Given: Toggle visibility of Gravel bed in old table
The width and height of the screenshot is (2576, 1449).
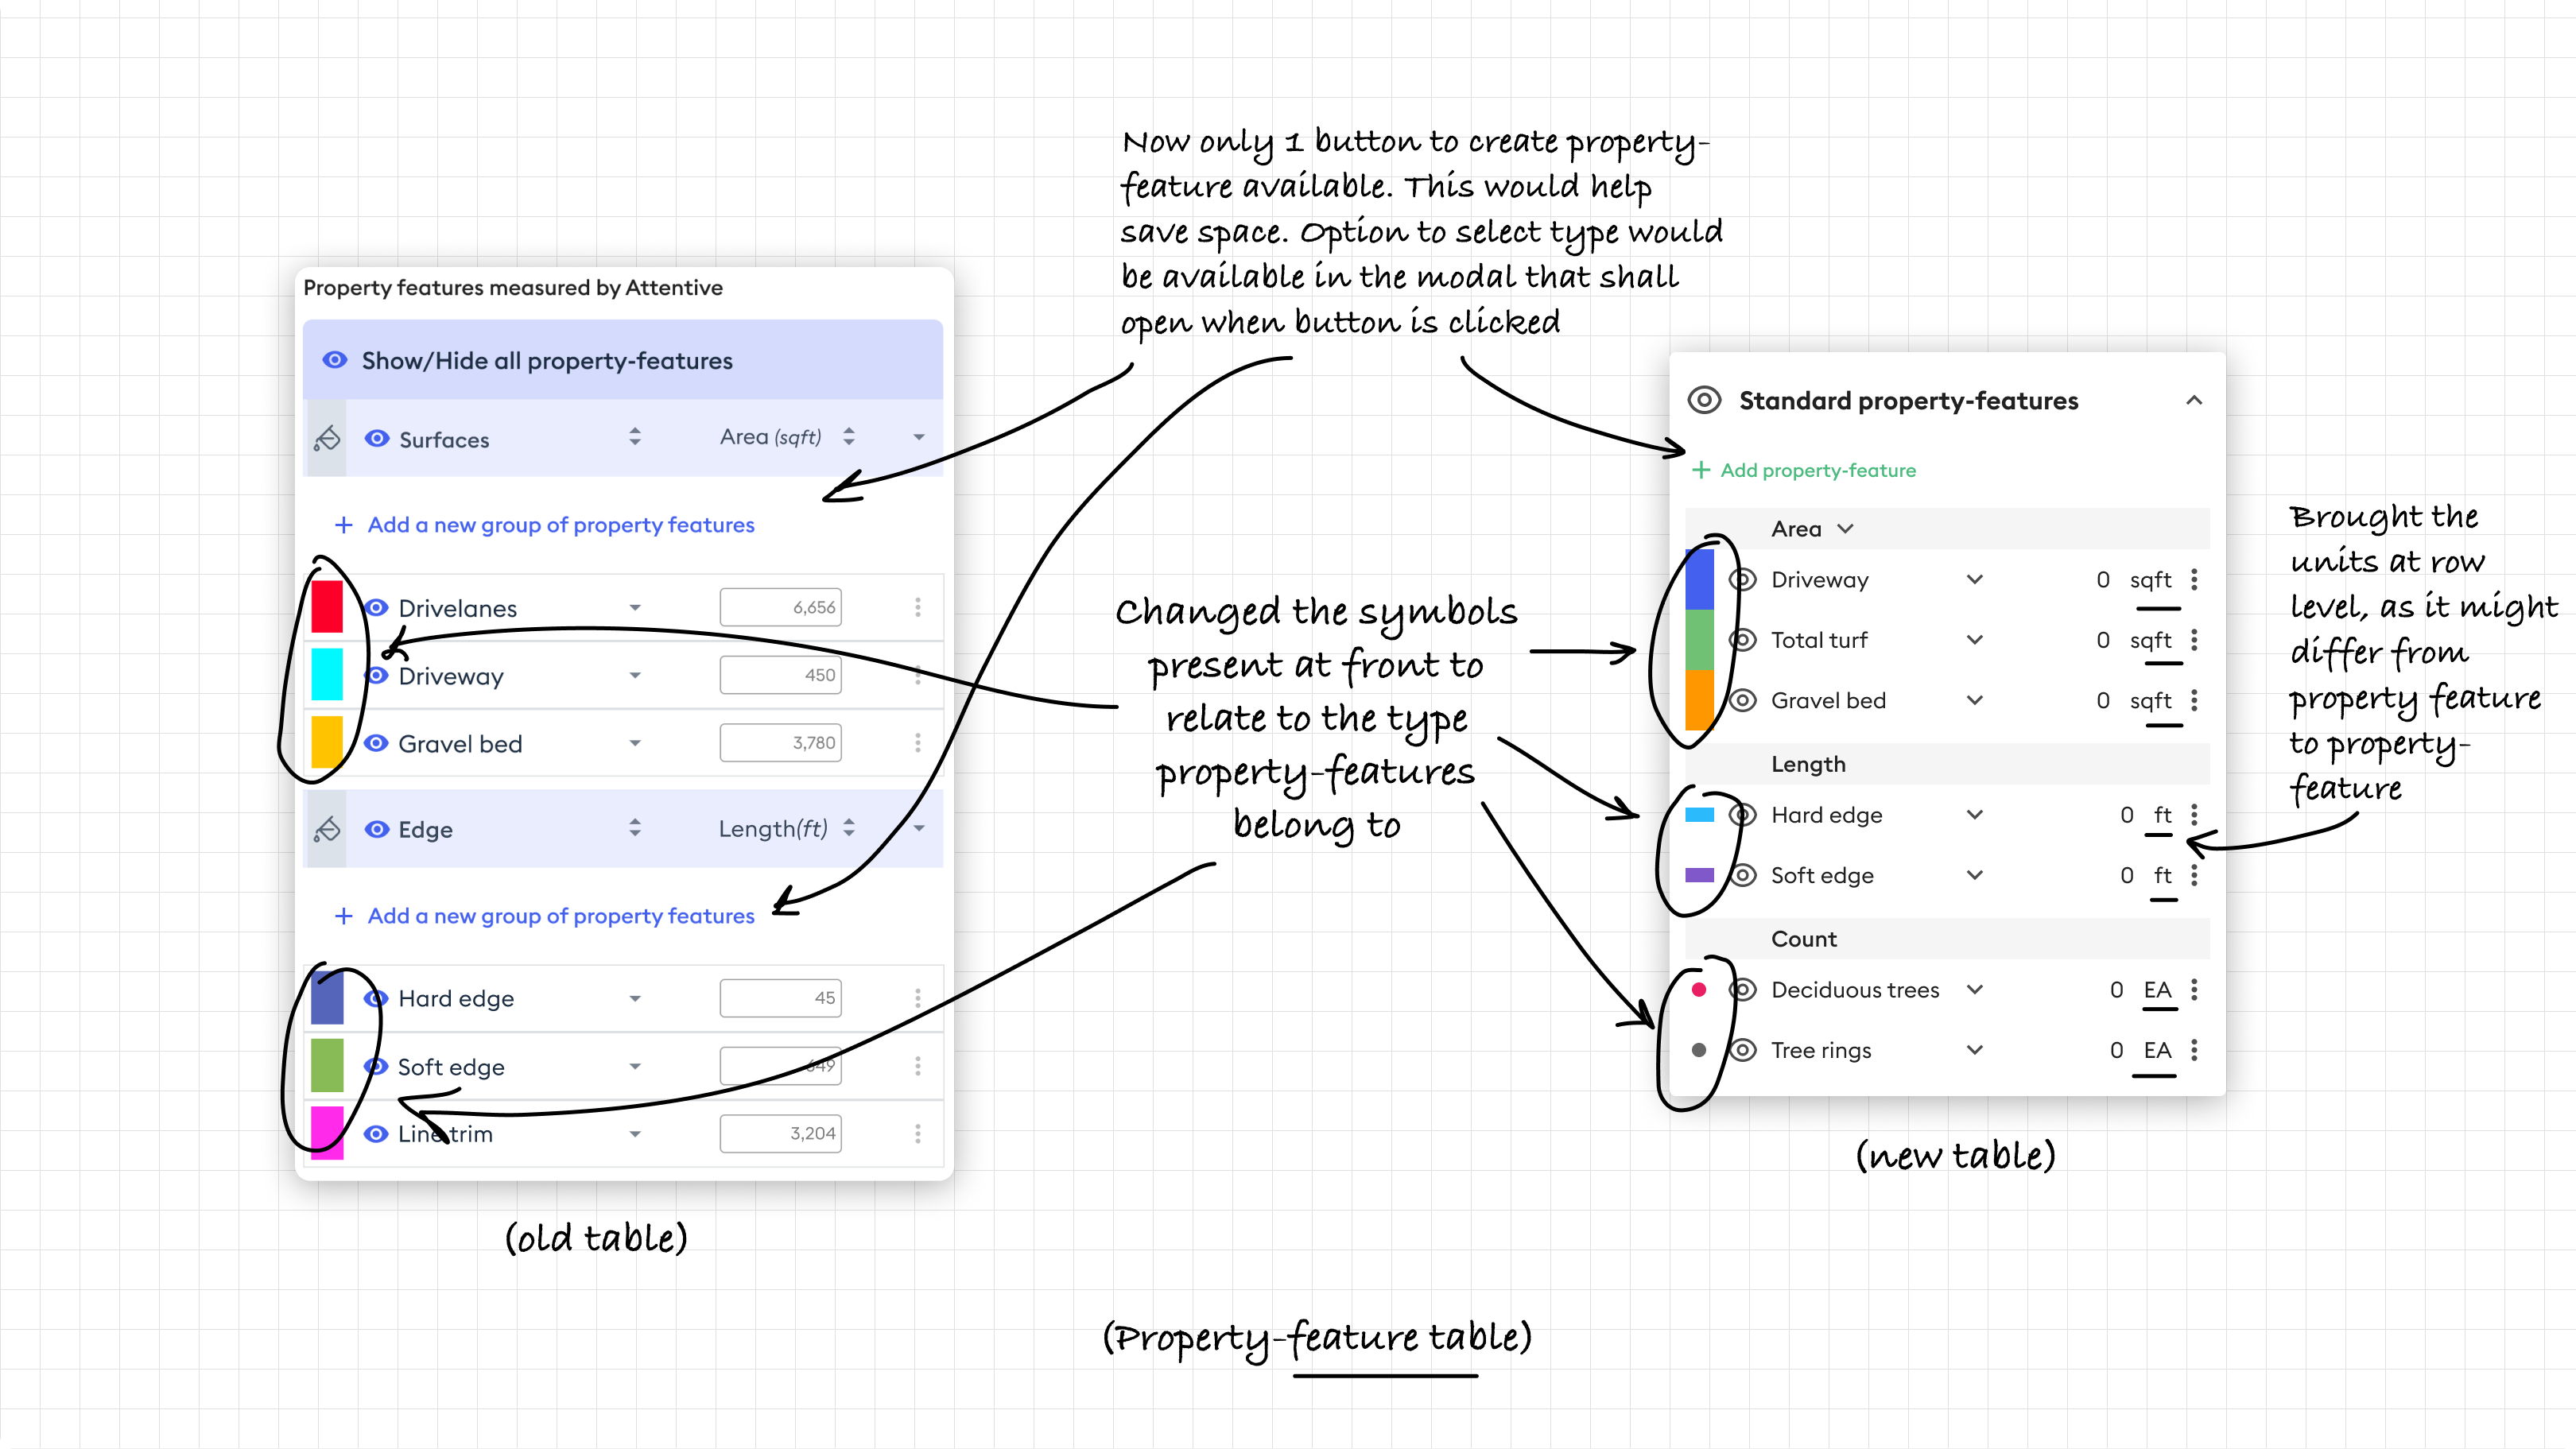Looking at the screenshot, I should (376, 743).
